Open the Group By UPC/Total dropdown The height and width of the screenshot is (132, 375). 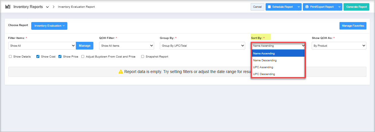pyautogui.click(x=202, y=46)
